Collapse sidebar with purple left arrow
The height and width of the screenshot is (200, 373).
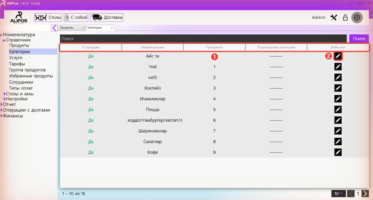54,28
